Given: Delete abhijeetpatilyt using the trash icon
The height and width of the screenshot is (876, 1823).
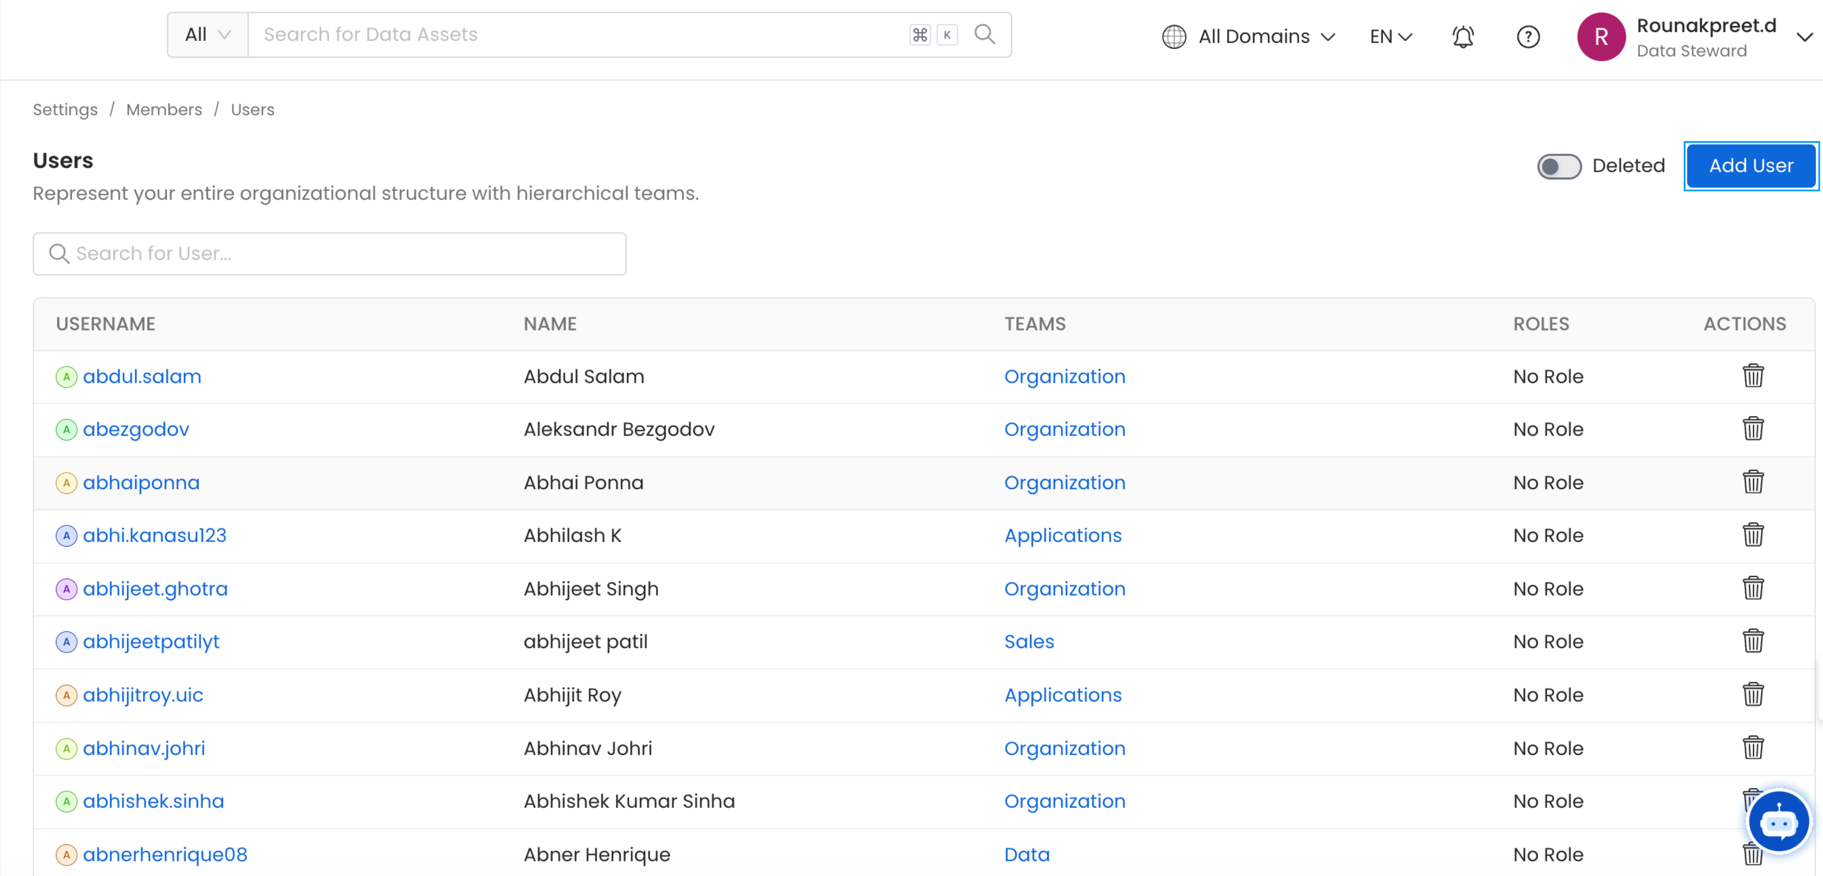Looking at the screenshot, I should point(1752,641).
